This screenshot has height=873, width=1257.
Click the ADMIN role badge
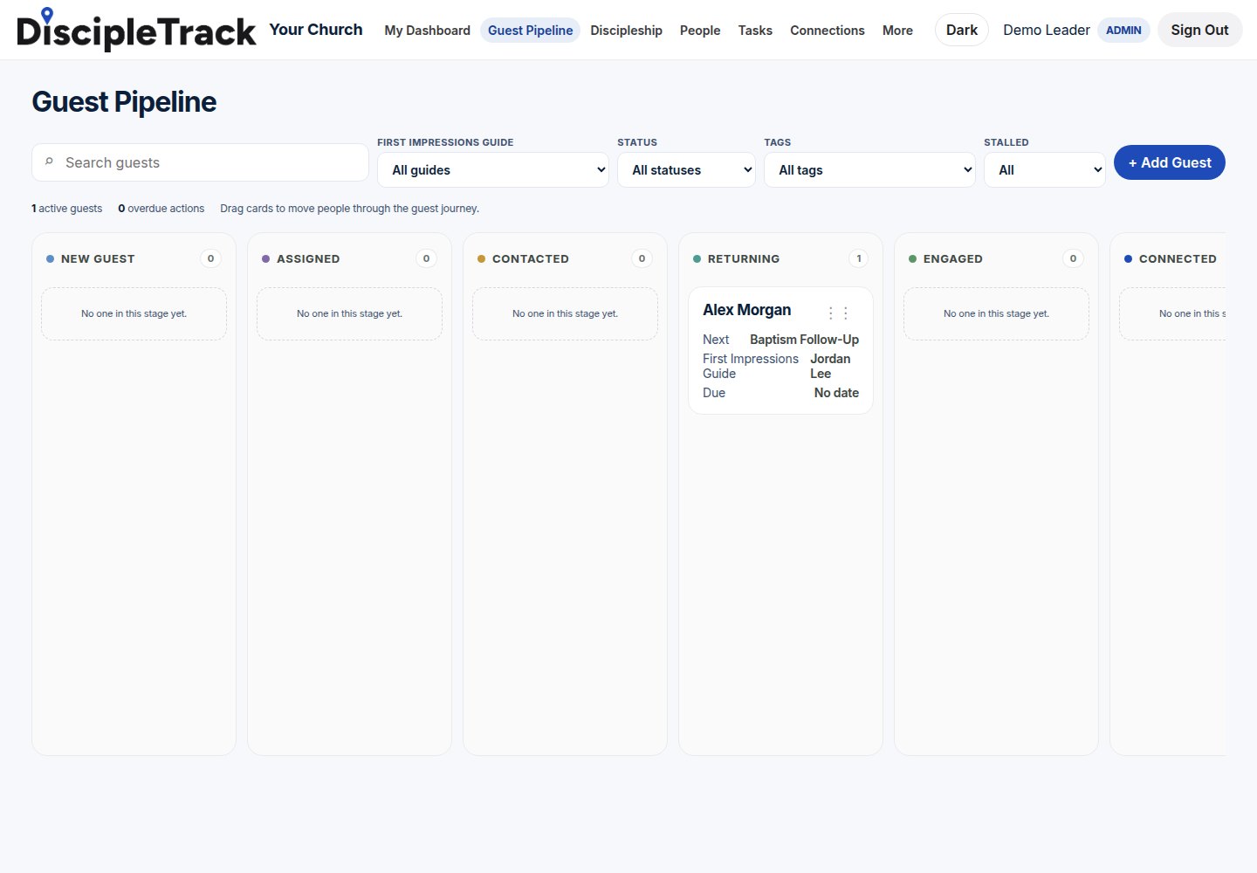coord(1123,30)
